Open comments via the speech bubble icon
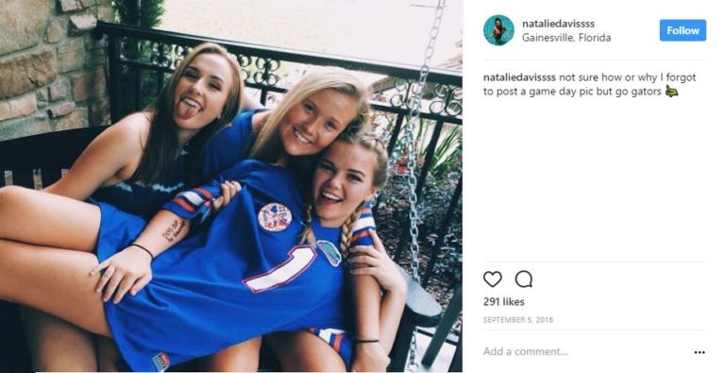 coord(523,280)
